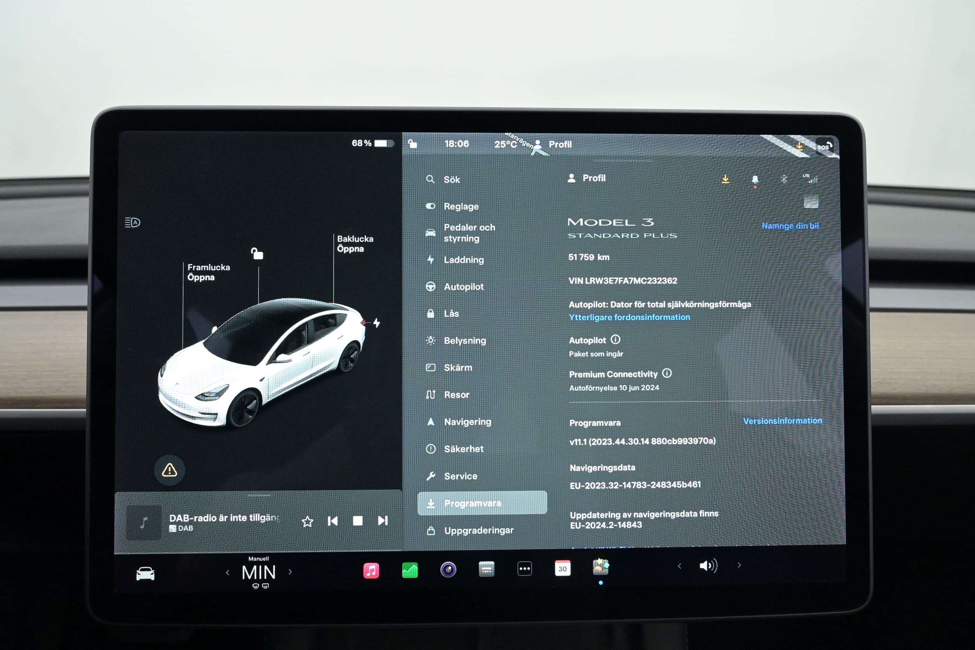Click Versionsinformation link
The image size is (975, 650).
pyautogui.click(x=782, y=421)
